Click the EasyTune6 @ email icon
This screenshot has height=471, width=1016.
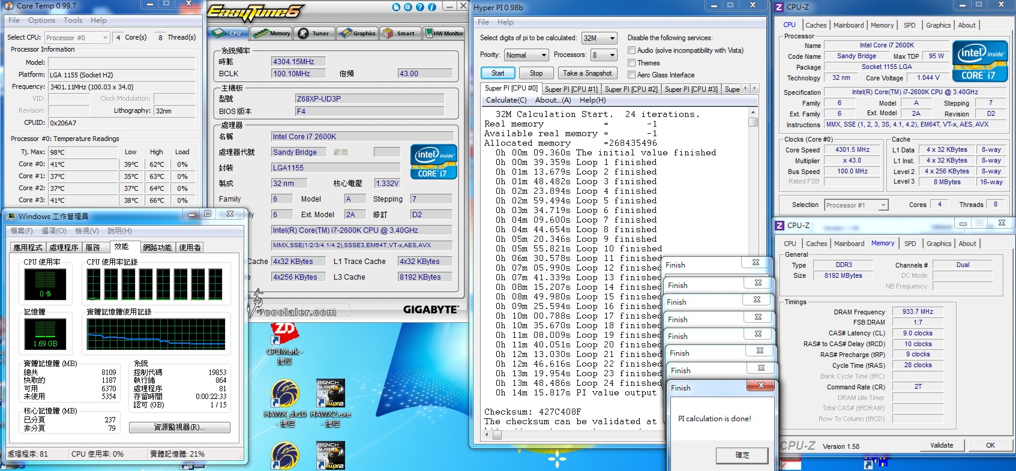[x=408, y=7]
